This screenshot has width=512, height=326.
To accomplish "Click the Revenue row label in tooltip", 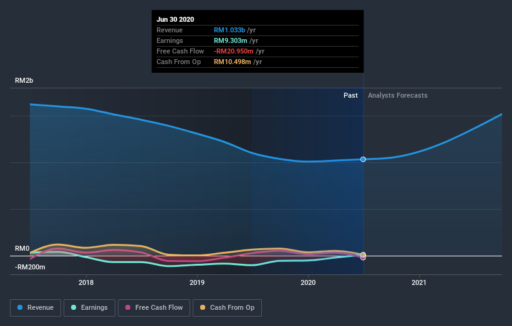I will tap(170, 30).
